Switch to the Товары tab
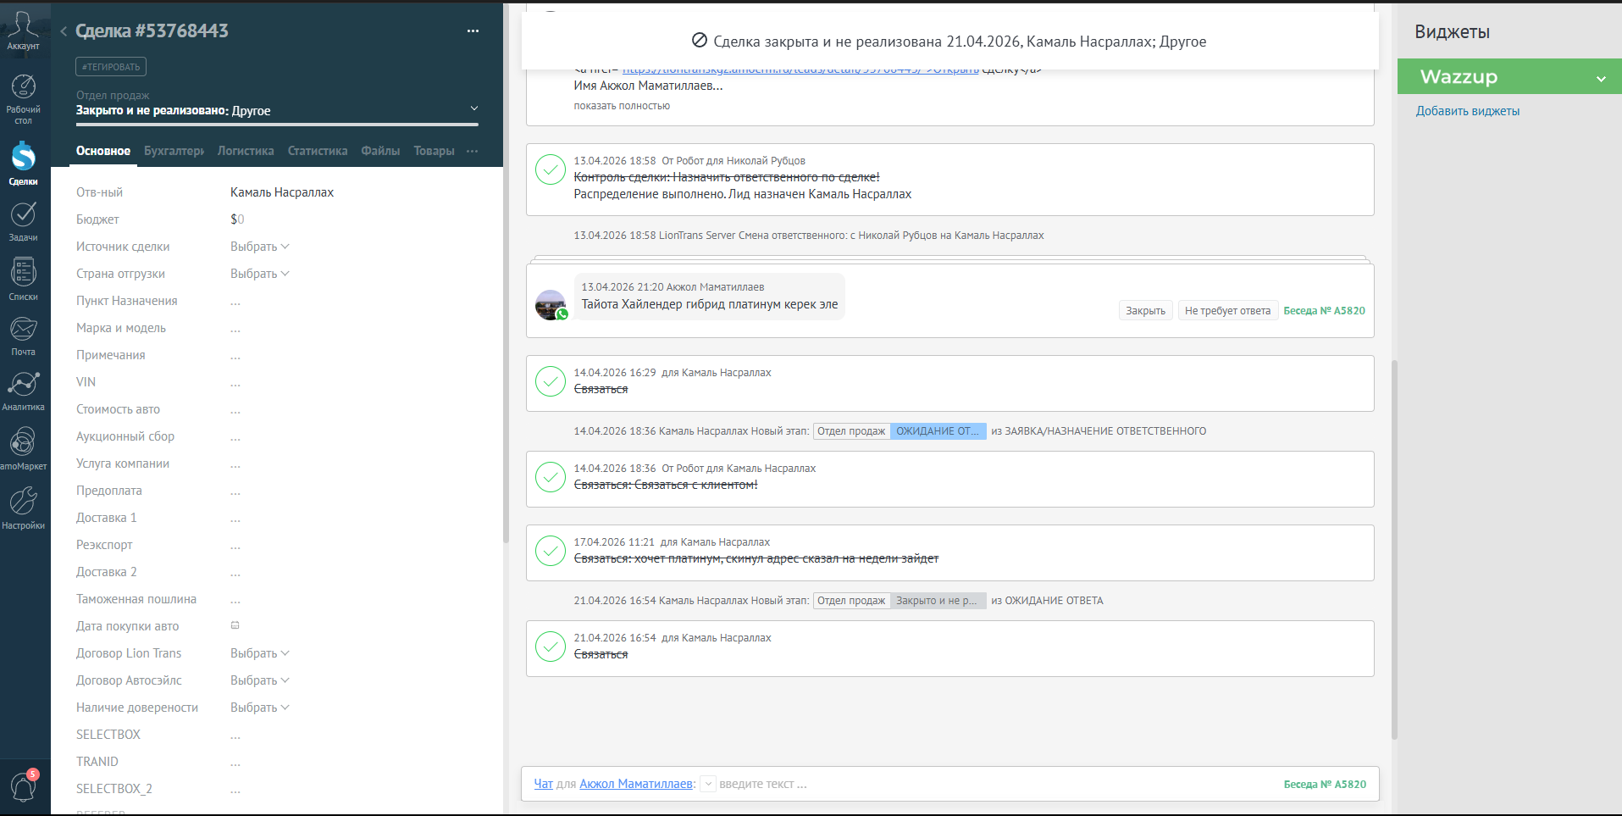This screenshot has height=816, width=1622. (x=434, y=151)
